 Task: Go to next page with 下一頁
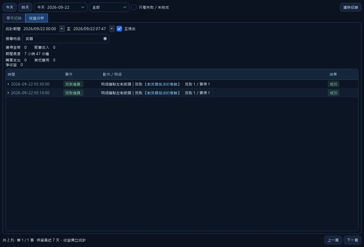point(352,240)
